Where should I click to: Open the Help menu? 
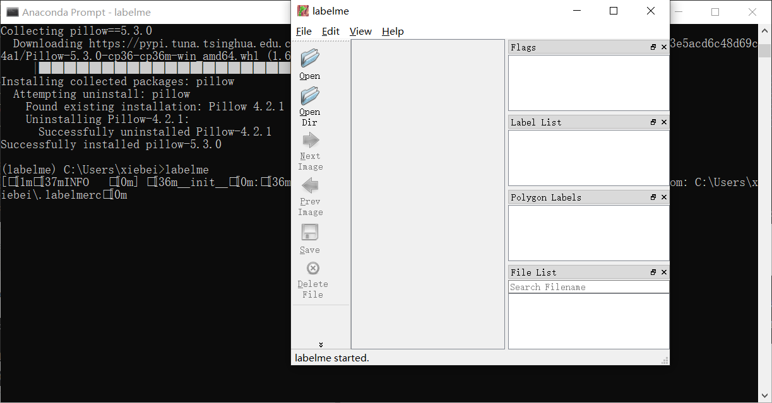pos(393,31)
